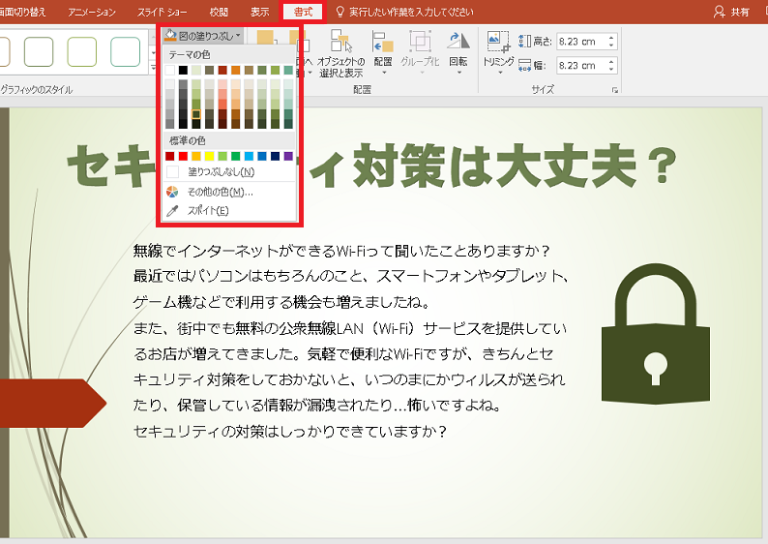The width and height of the screenshot is (768, 544).
Task: Open その他の色(M)... dialog
Action: click(x=230, y=192)
